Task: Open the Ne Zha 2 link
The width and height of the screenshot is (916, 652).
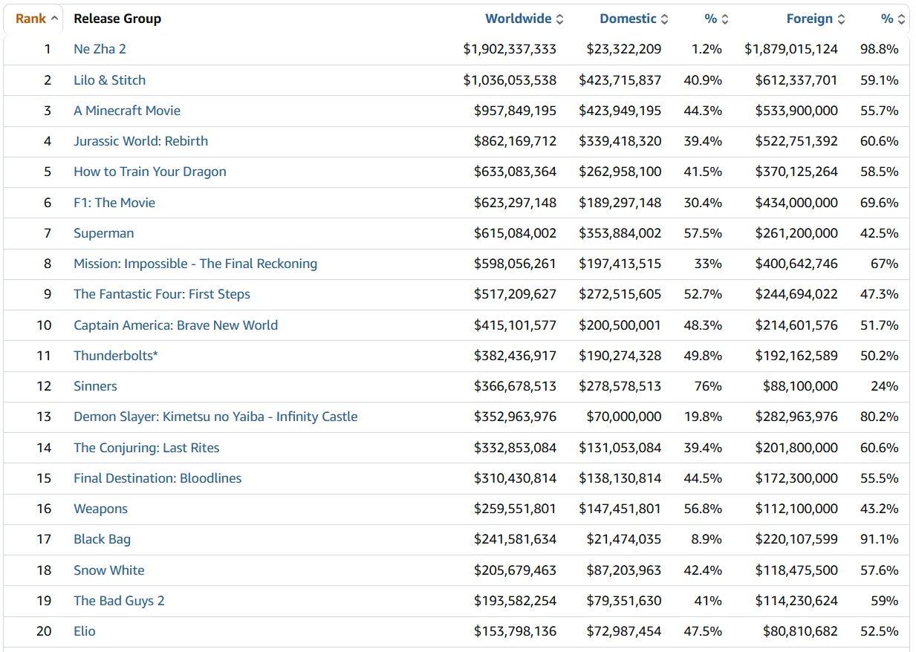Action: (x=100, y=49)
